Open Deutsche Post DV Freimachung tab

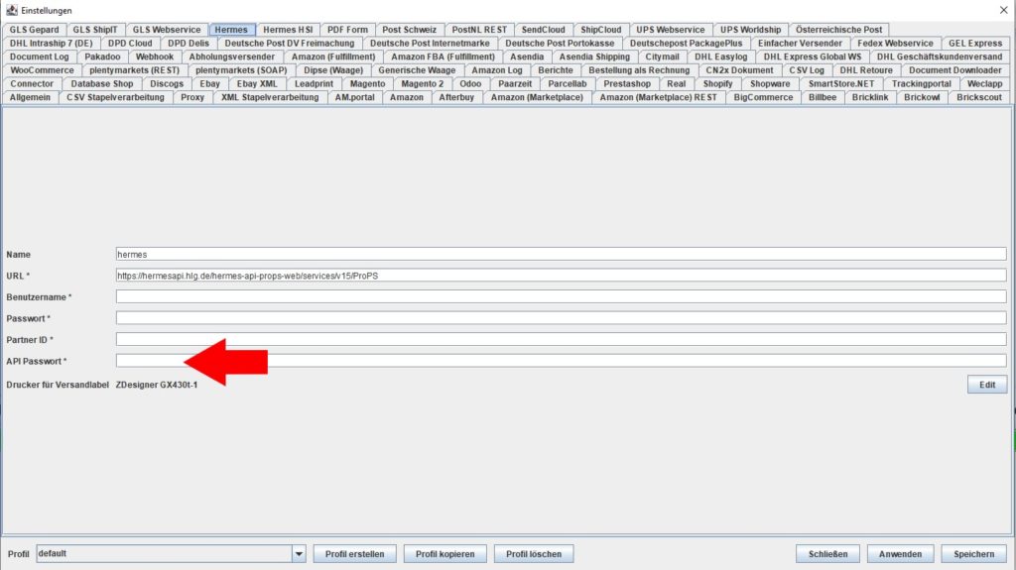[290, 44]
